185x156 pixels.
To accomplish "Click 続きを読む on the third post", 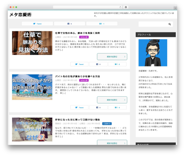I will (112, 143).
